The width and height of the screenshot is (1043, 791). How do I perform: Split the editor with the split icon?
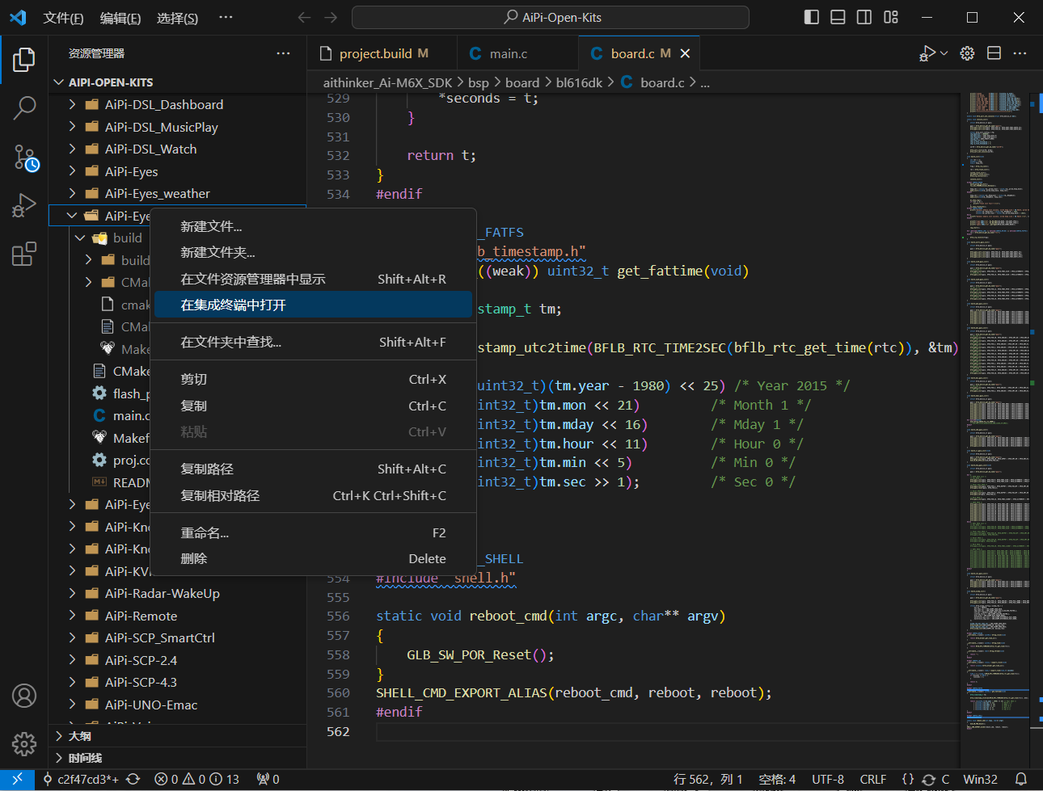(994, 53)
